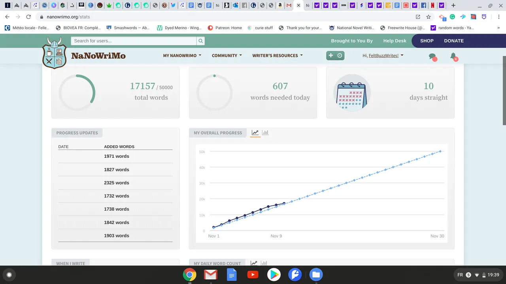The width and height of the screenshot is (506, 284).
Task: Open Chrome three-dot menu
Action: pos(499,17)
